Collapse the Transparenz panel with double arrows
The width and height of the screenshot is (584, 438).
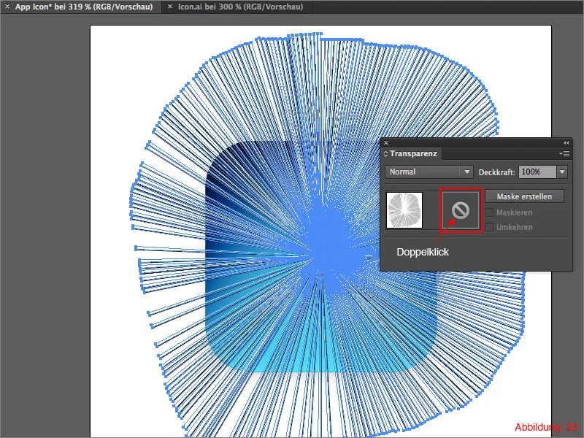point(566,142)
